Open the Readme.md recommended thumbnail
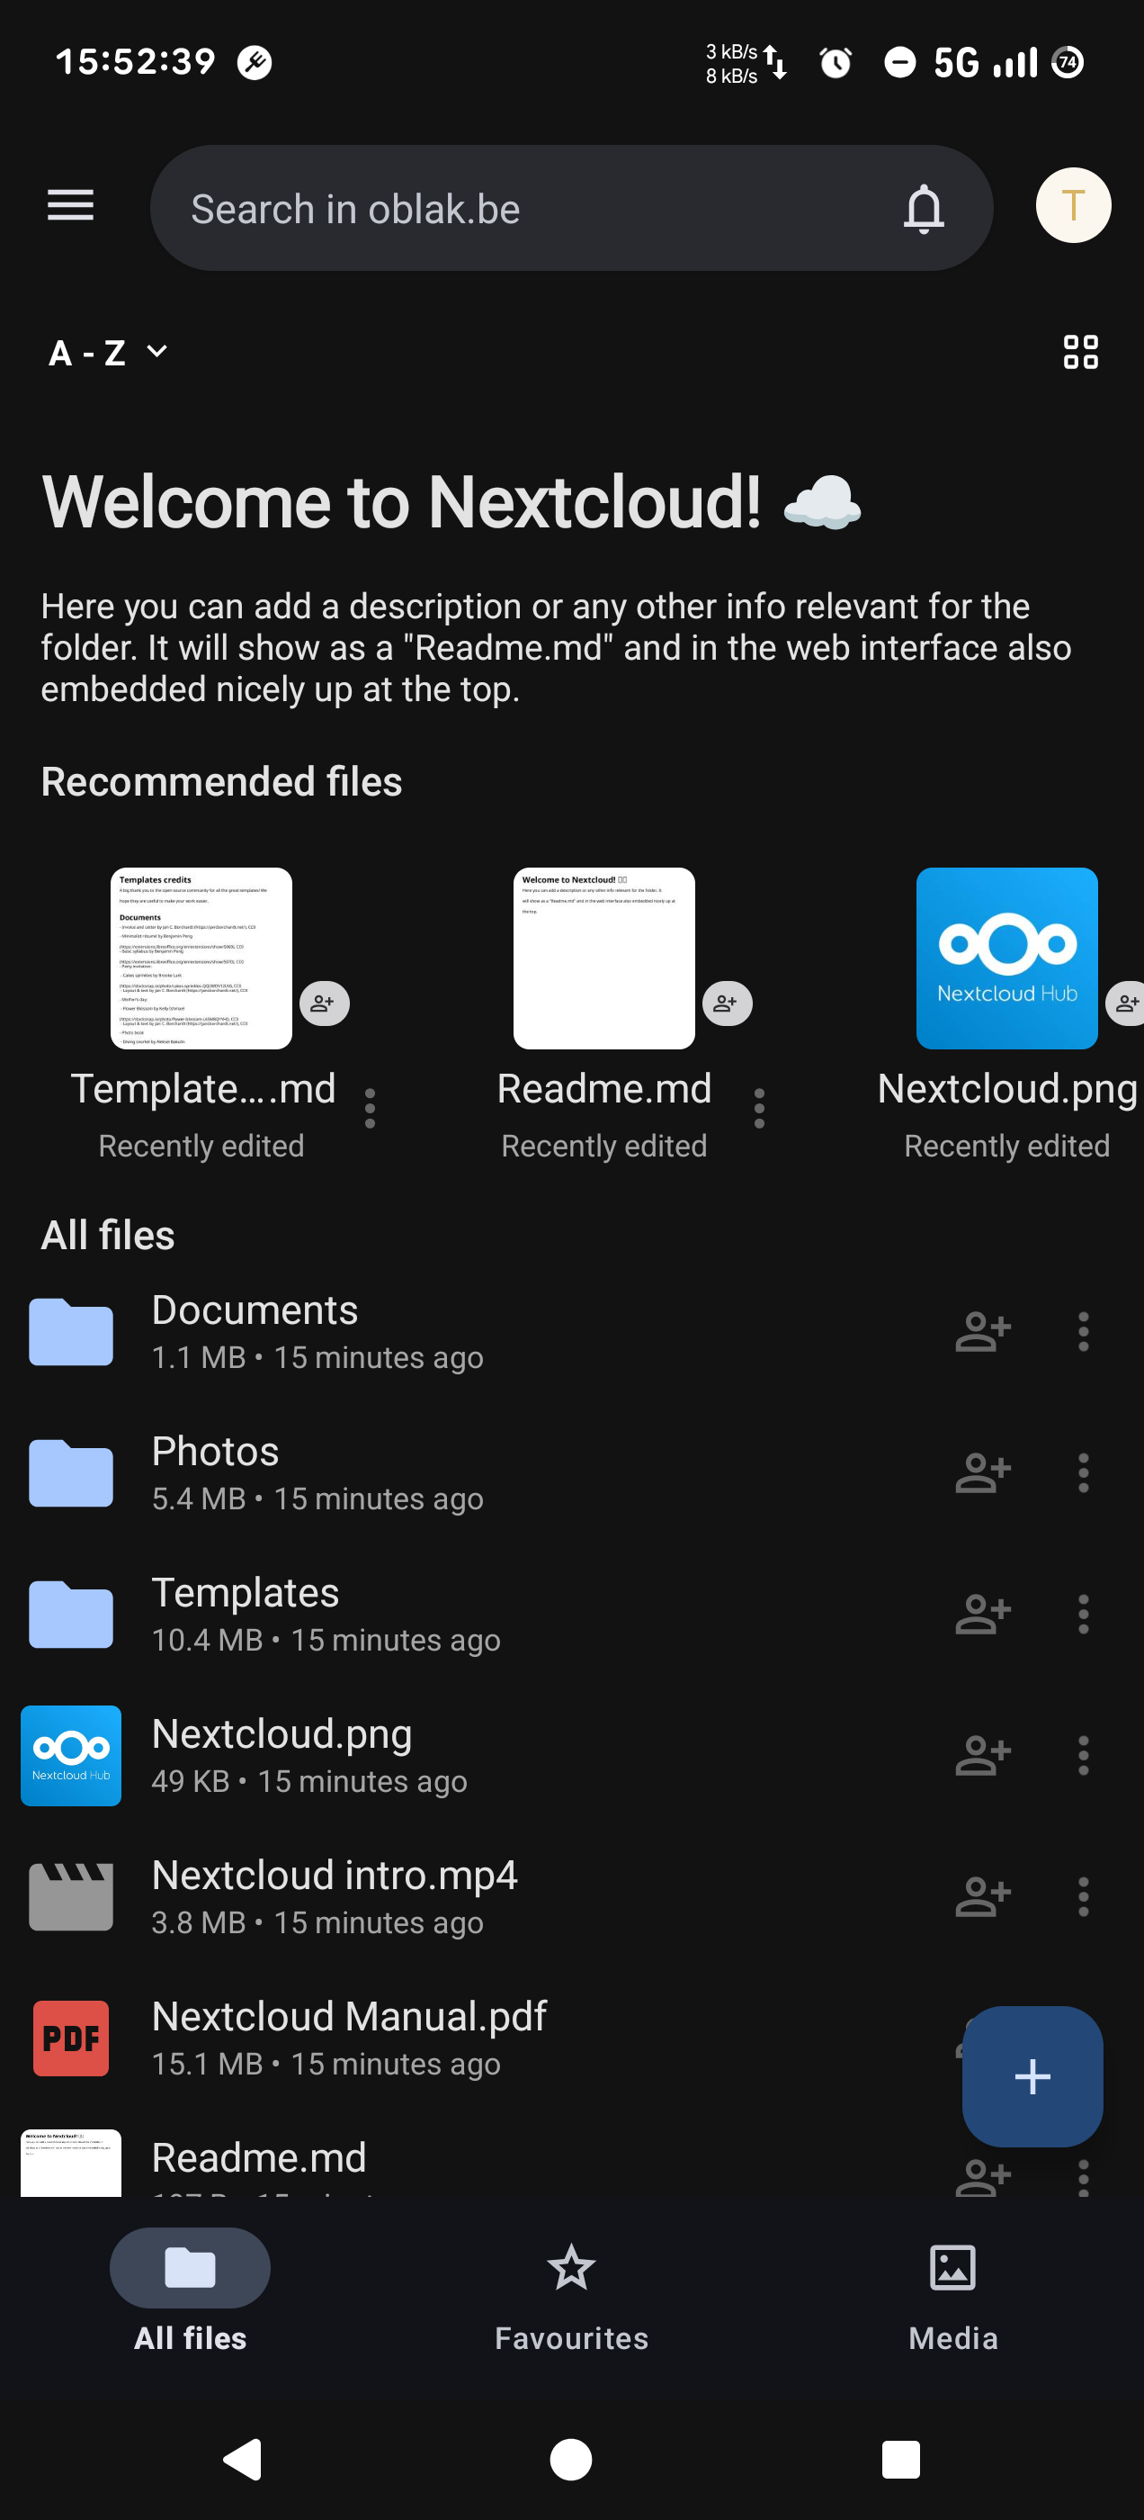 pos(603,958)
